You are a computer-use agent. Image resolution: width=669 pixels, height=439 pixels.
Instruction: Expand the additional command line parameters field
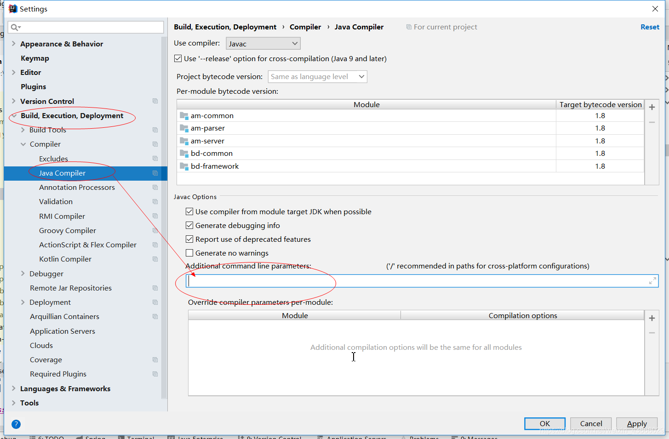coord(652,281)
